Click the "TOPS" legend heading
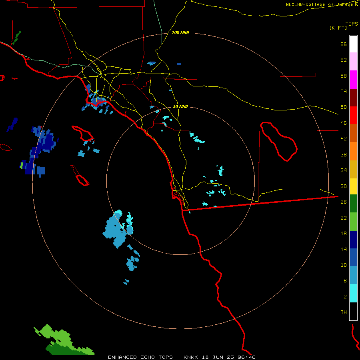 (352, 24)
